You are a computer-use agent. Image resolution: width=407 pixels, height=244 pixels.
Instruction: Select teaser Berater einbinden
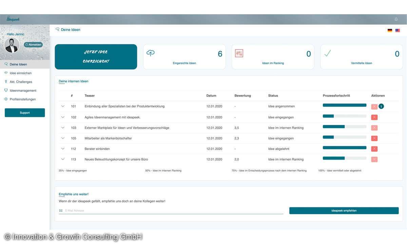click(x=97, y=149)
